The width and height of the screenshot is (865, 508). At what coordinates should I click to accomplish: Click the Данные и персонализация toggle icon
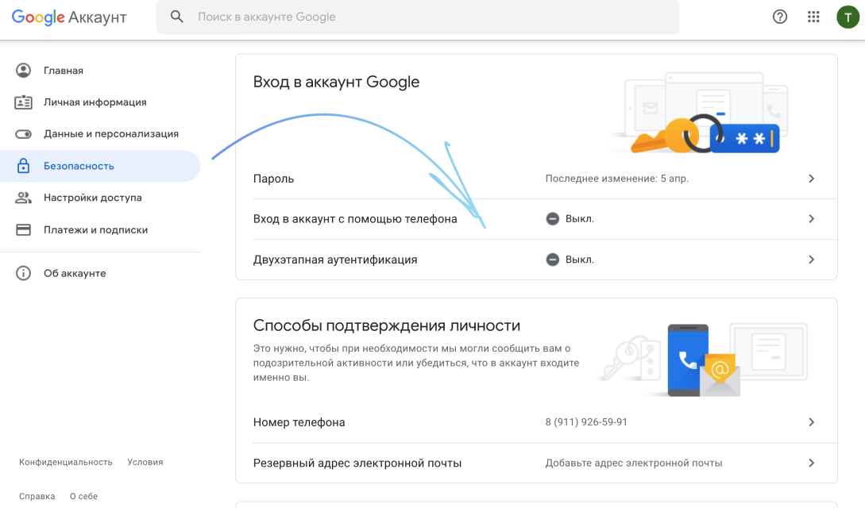pos(23,134)
